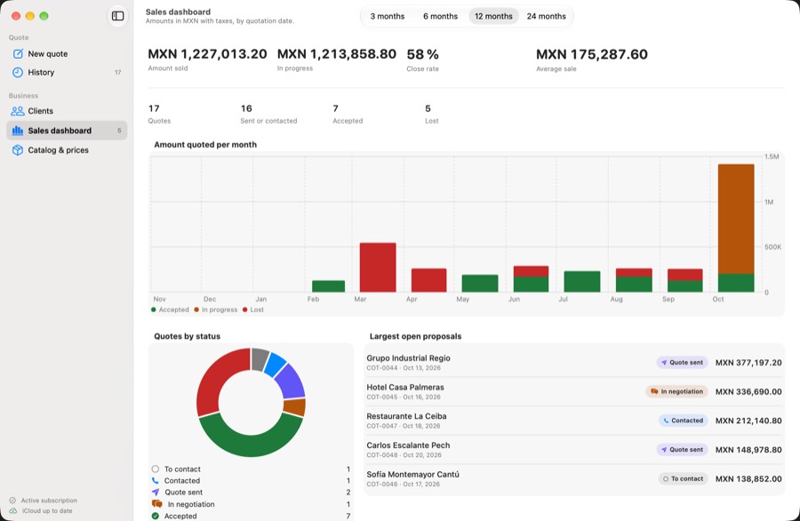Click the February green bar in chart
This screenshot has height=521, width=800.
[x=329, y=286]
